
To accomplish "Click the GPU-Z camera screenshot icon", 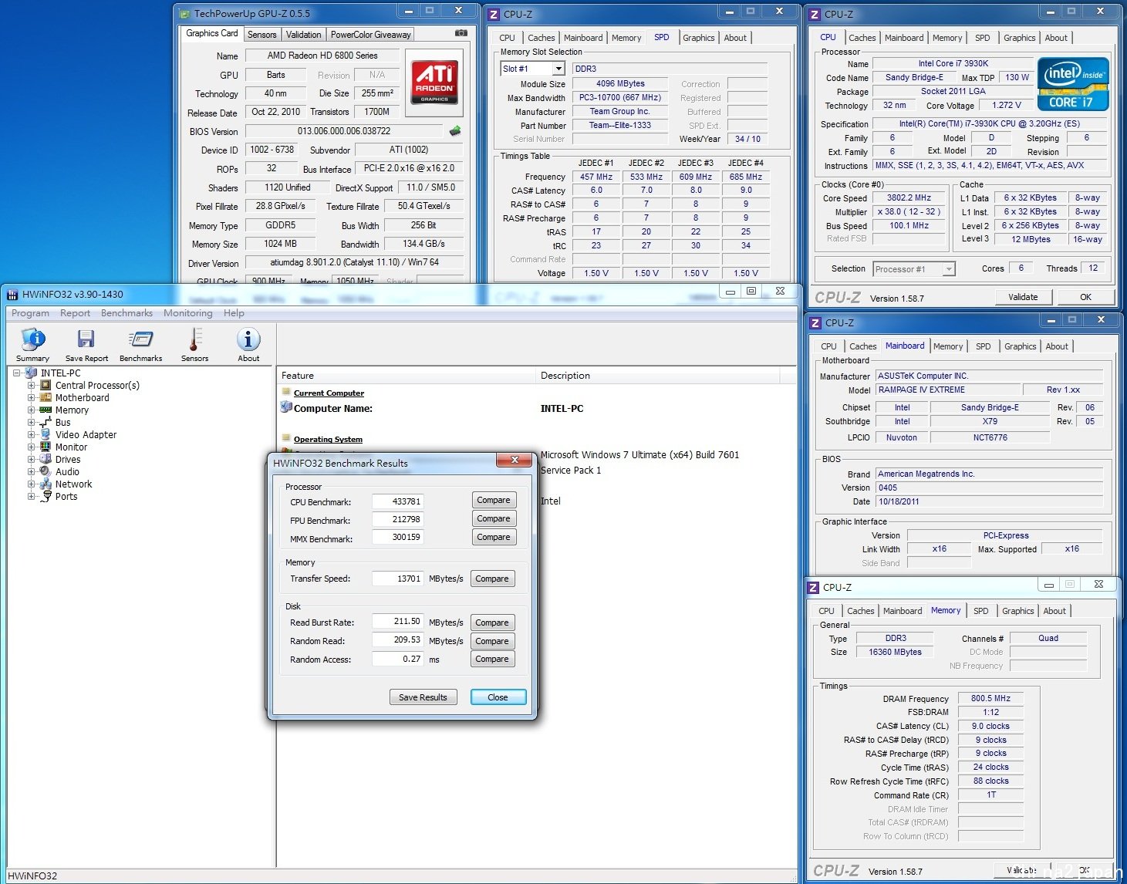I will click(461, 33).
